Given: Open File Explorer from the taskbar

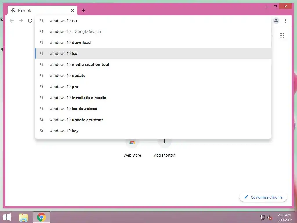Looking at the screenshot, I should coord(23,217).
